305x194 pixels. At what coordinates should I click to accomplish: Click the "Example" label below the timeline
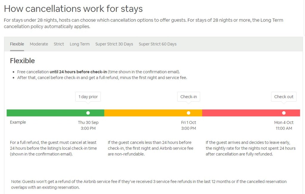[18, 122]
